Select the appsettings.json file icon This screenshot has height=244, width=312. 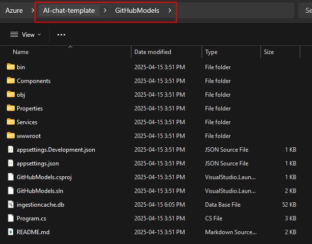tap(11, 163)
